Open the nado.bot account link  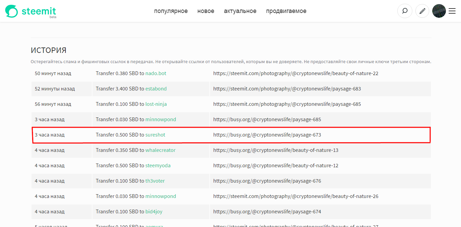click(156, 73)
